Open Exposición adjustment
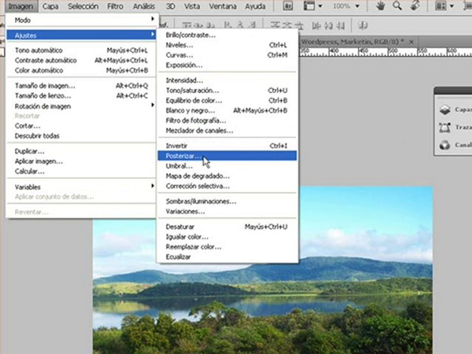This screenshot has height=354, width=472. (x=227, y=65)
